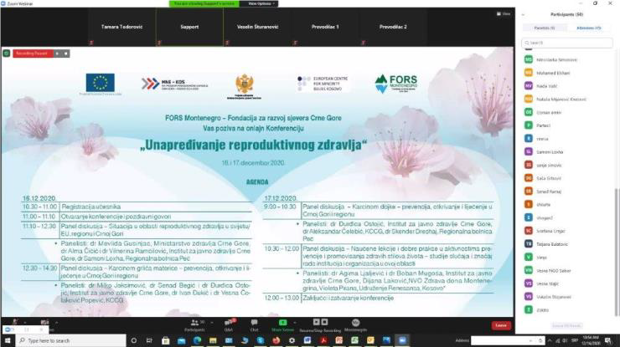Select attendee Vesna NGO Sabor
Screen dimensions: 620x347
point(568,271)
